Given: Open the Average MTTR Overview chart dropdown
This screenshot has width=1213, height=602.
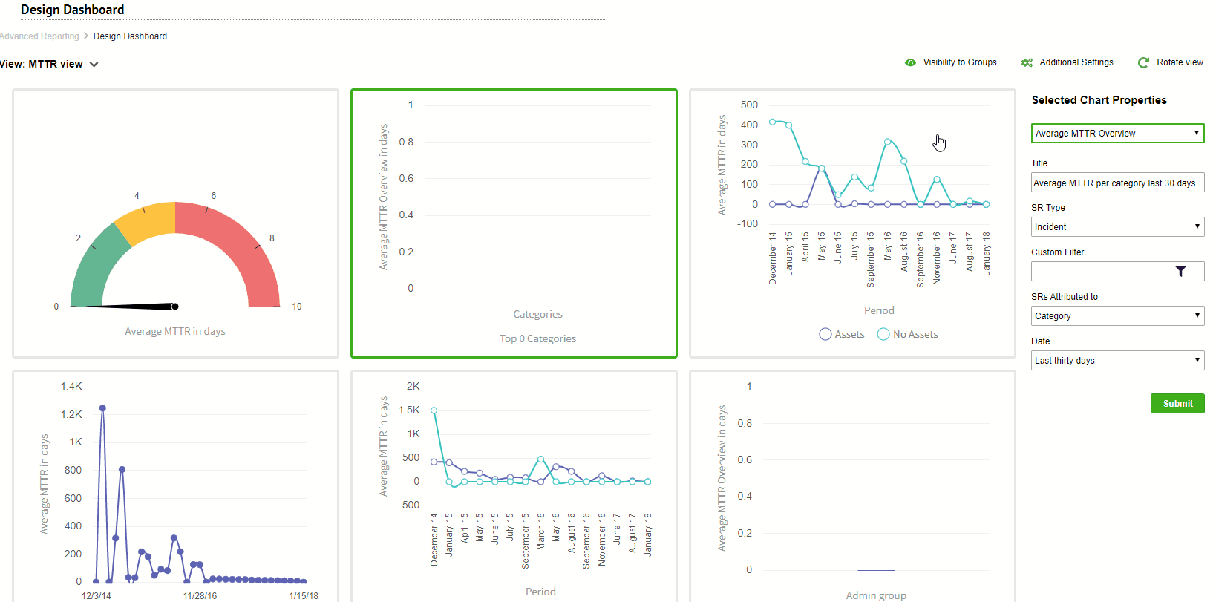Looking at the screenshot, I should 1117,134.
